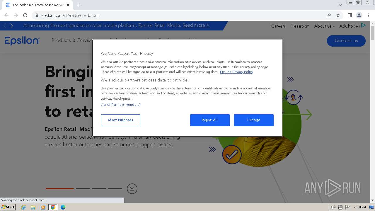Open Chrome three-dot menu
The image size is (375, 211).
[x=369, y=15]
